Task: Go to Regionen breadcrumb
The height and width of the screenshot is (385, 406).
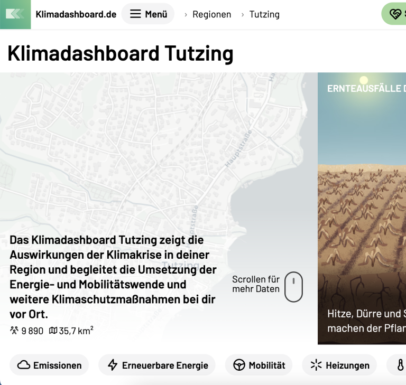Action: pos(211,14)
